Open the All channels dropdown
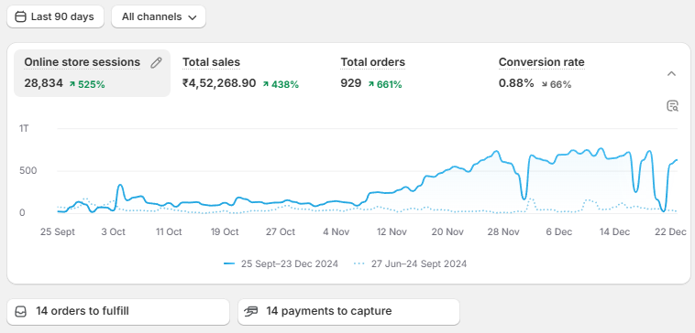 coord(159,16)
